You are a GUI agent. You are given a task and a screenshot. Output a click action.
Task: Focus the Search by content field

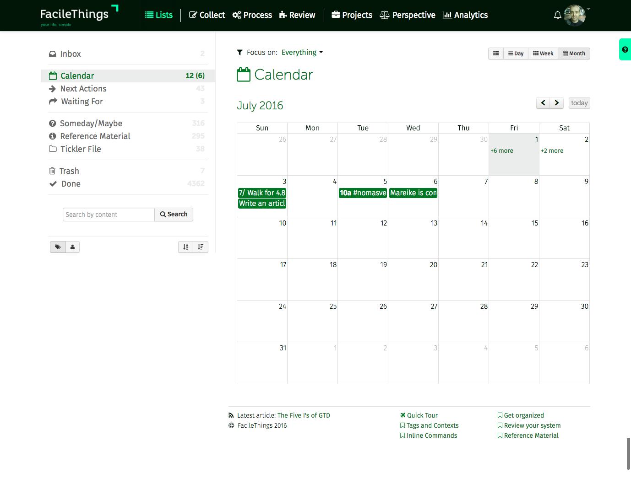click(x=109, y=215)
